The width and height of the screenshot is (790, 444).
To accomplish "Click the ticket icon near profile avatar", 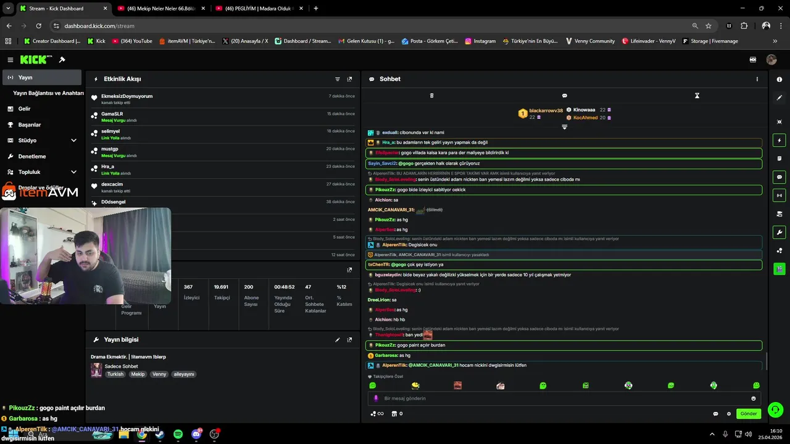I will pyautogui.click(x=753, y=60).
